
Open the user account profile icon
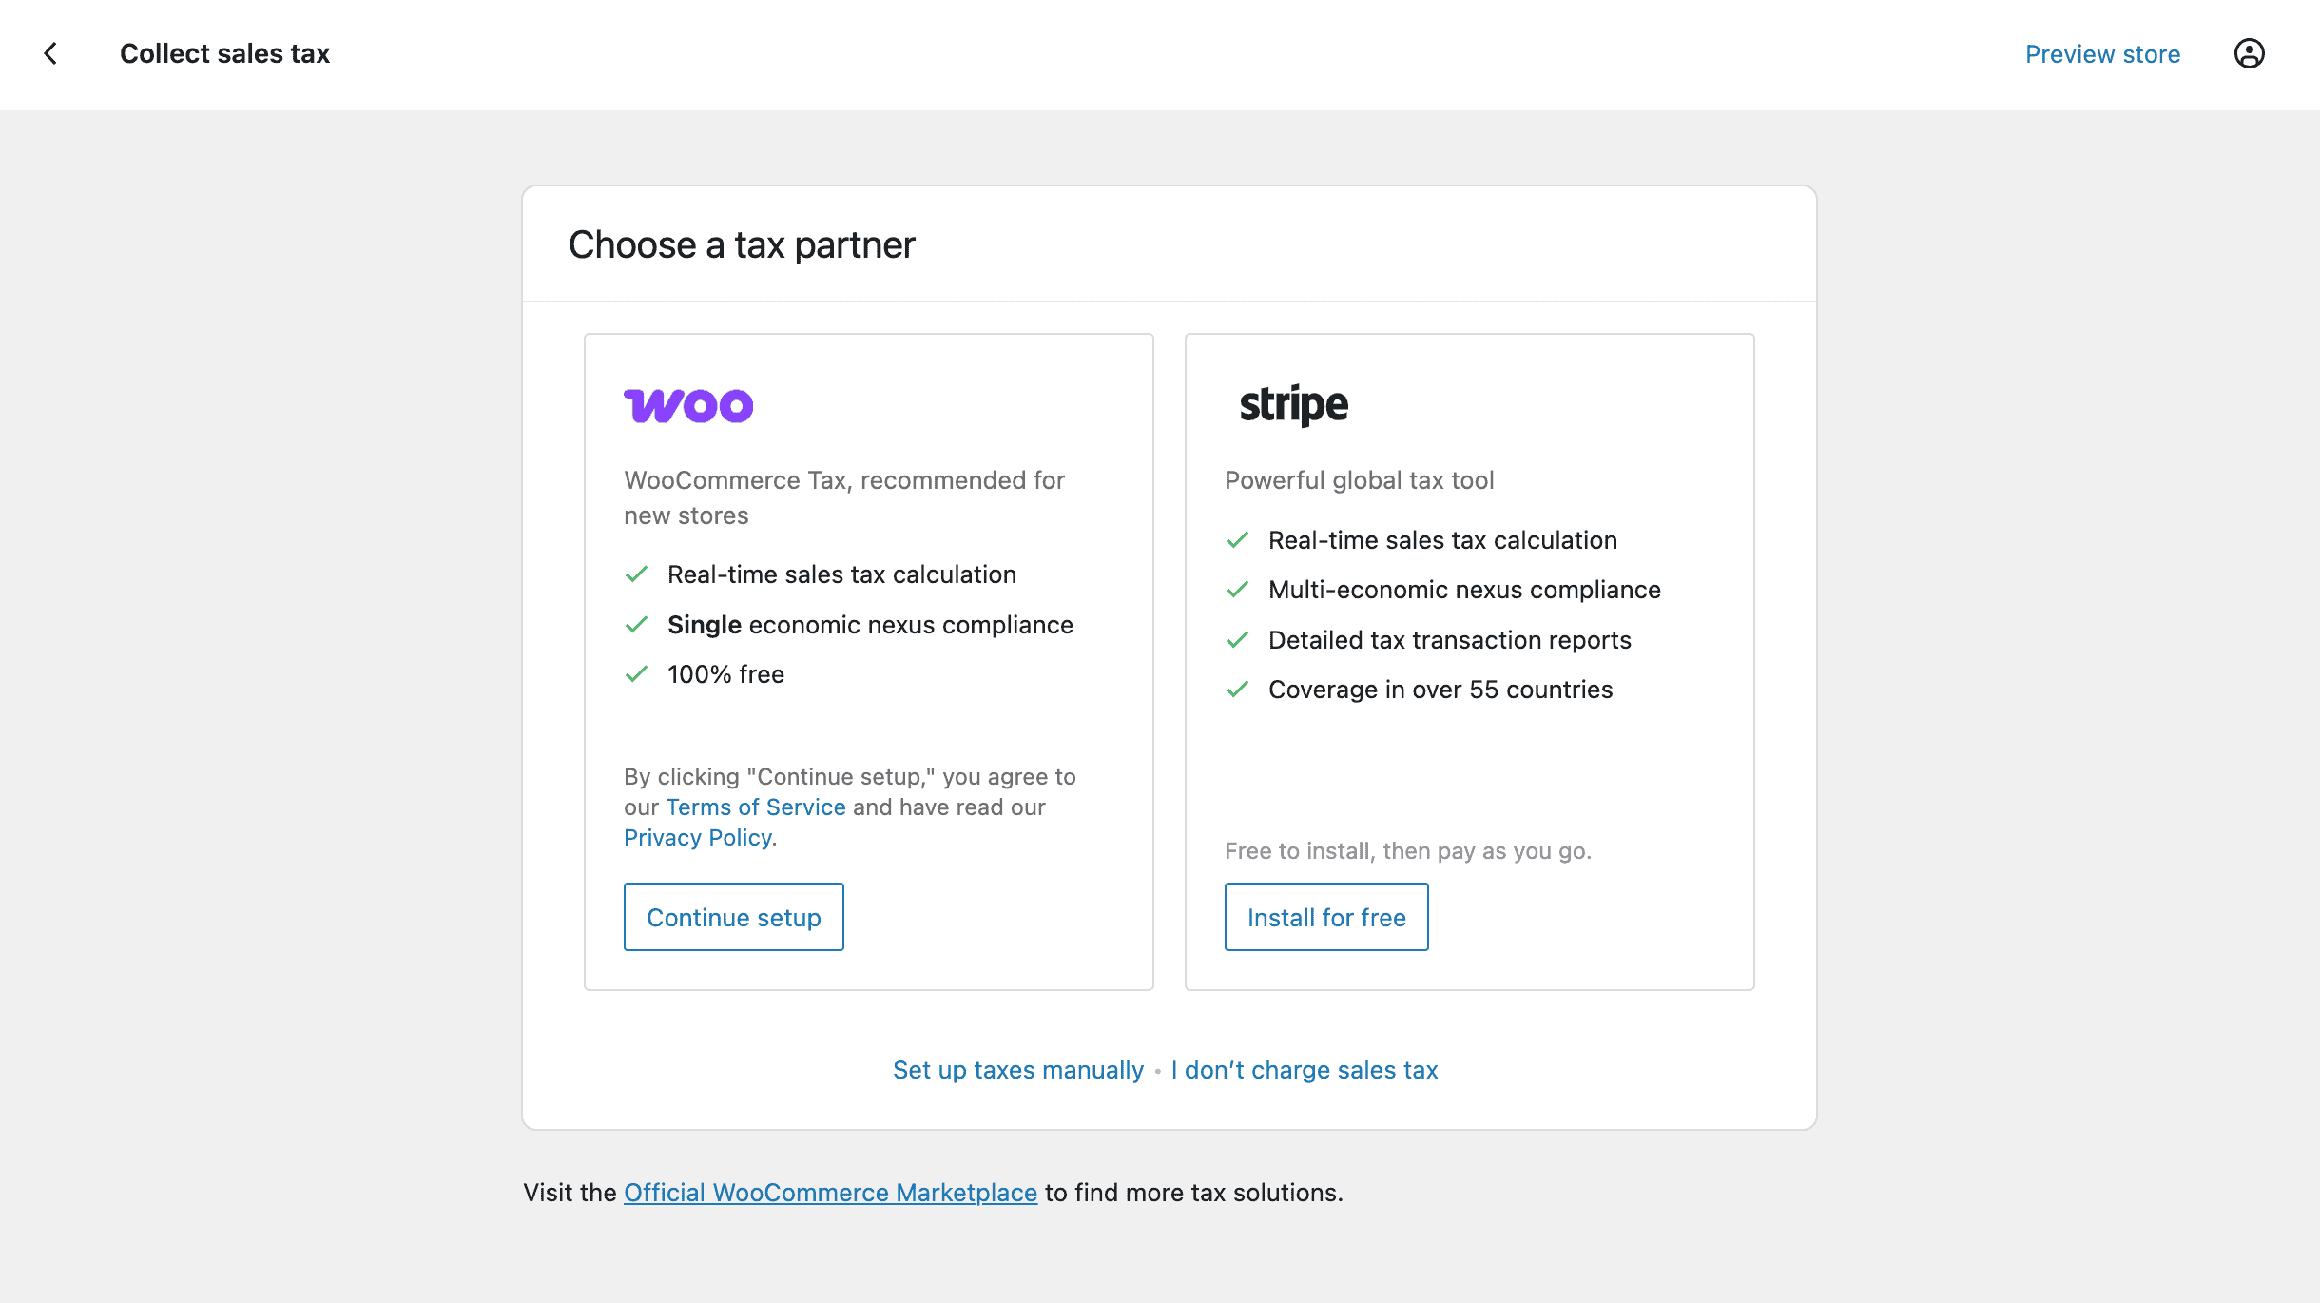point(2250,54)
